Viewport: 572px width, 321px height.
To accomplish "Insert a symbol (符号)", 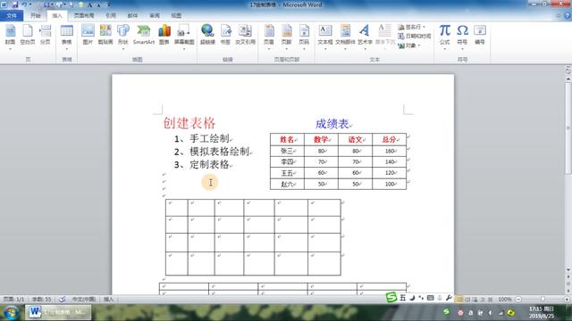I will [462, 36].
